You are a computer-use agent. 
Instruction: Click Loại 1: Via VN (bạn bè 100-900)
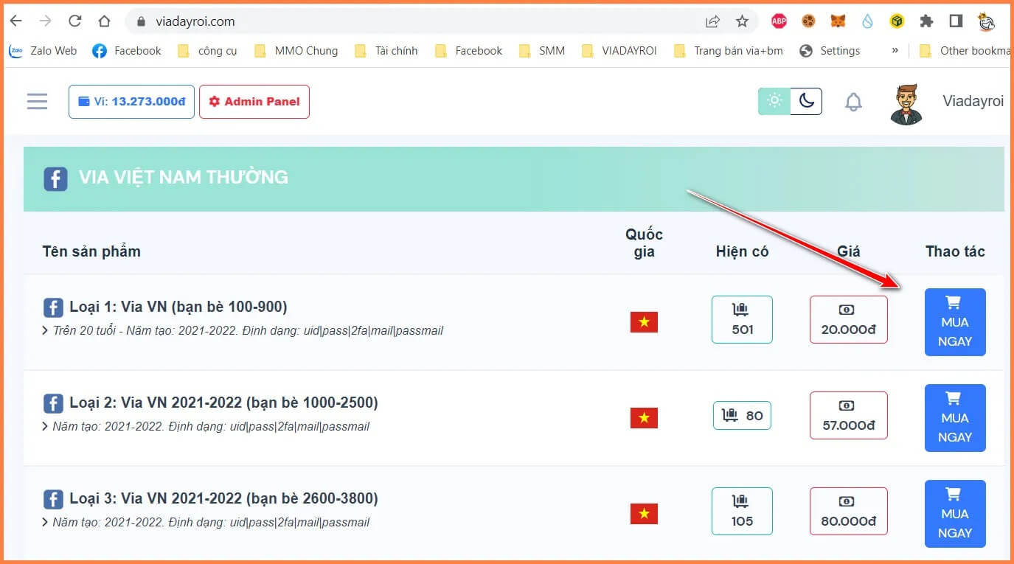178,307
